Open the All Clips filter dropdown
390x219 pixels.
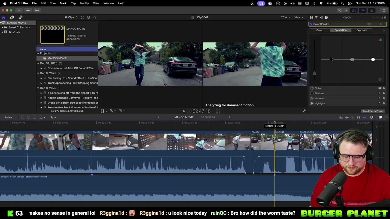[71, 17]
